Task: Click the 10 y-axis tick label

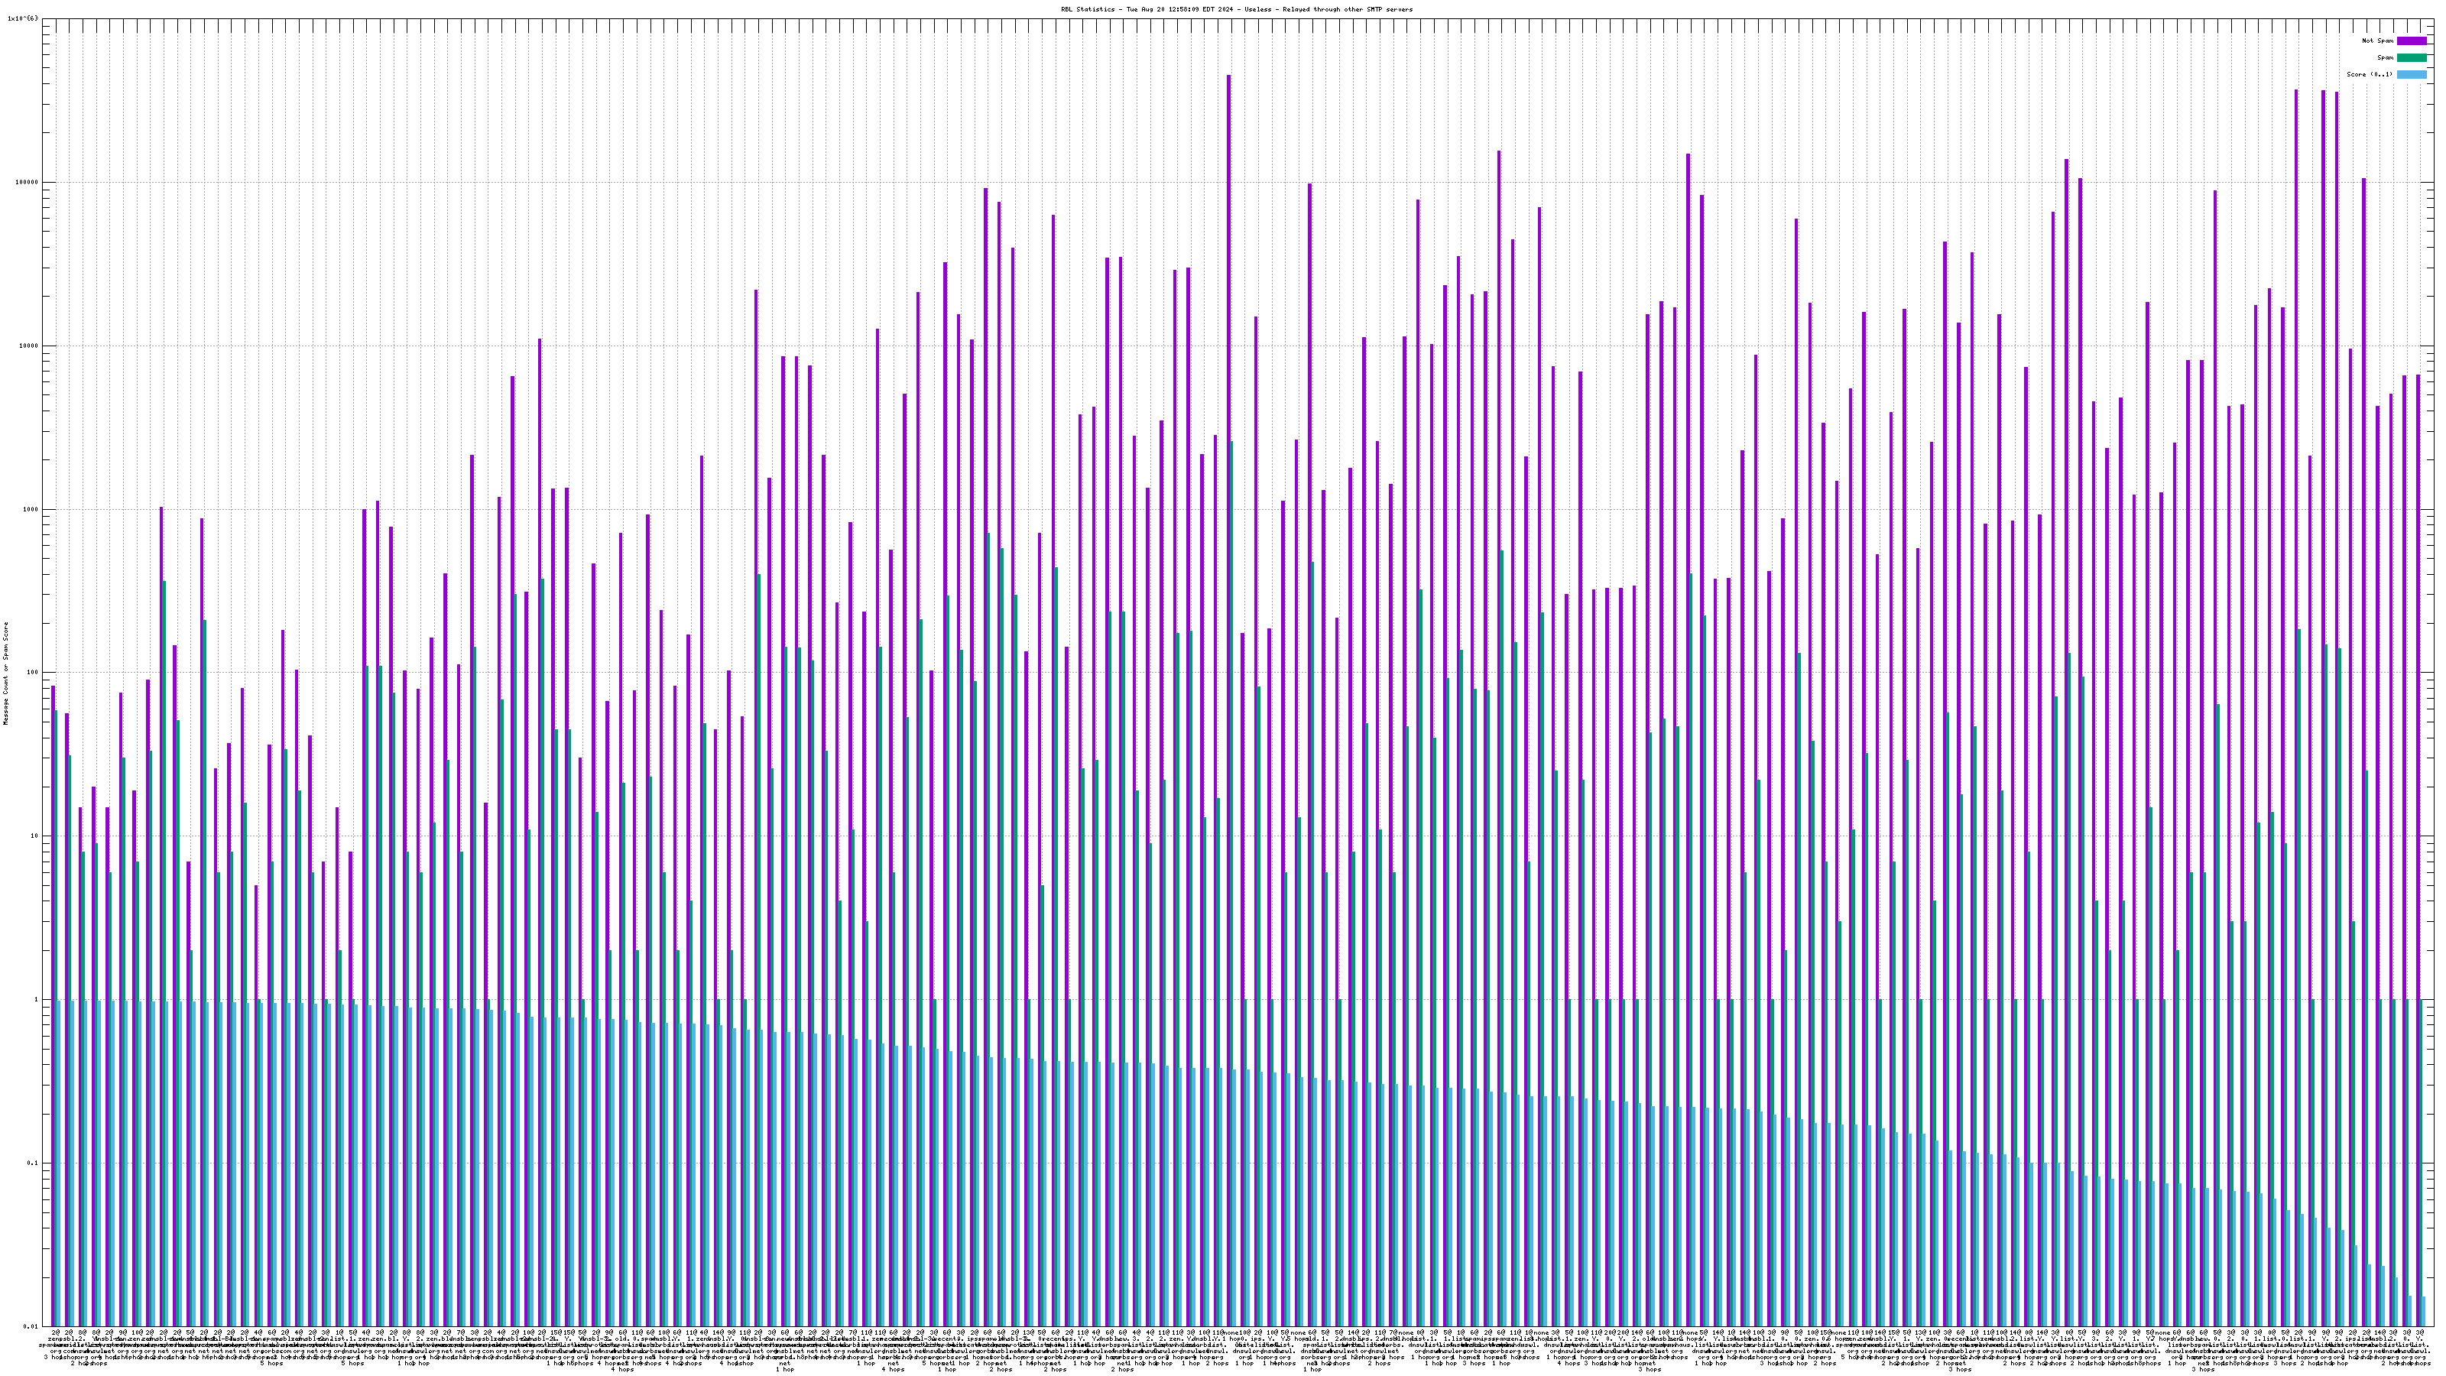Action: pyautogui.click(x=34, y=836)
